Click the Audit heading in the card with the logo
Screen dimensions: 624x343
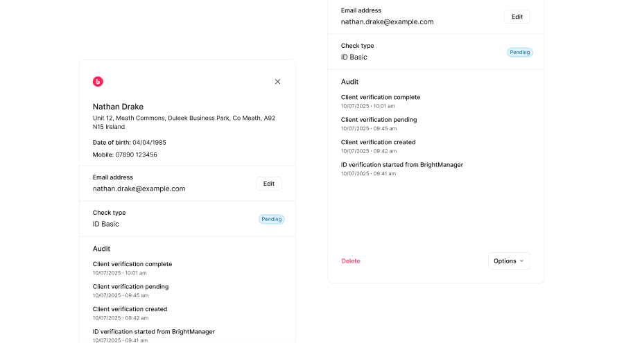coord(102,249)
